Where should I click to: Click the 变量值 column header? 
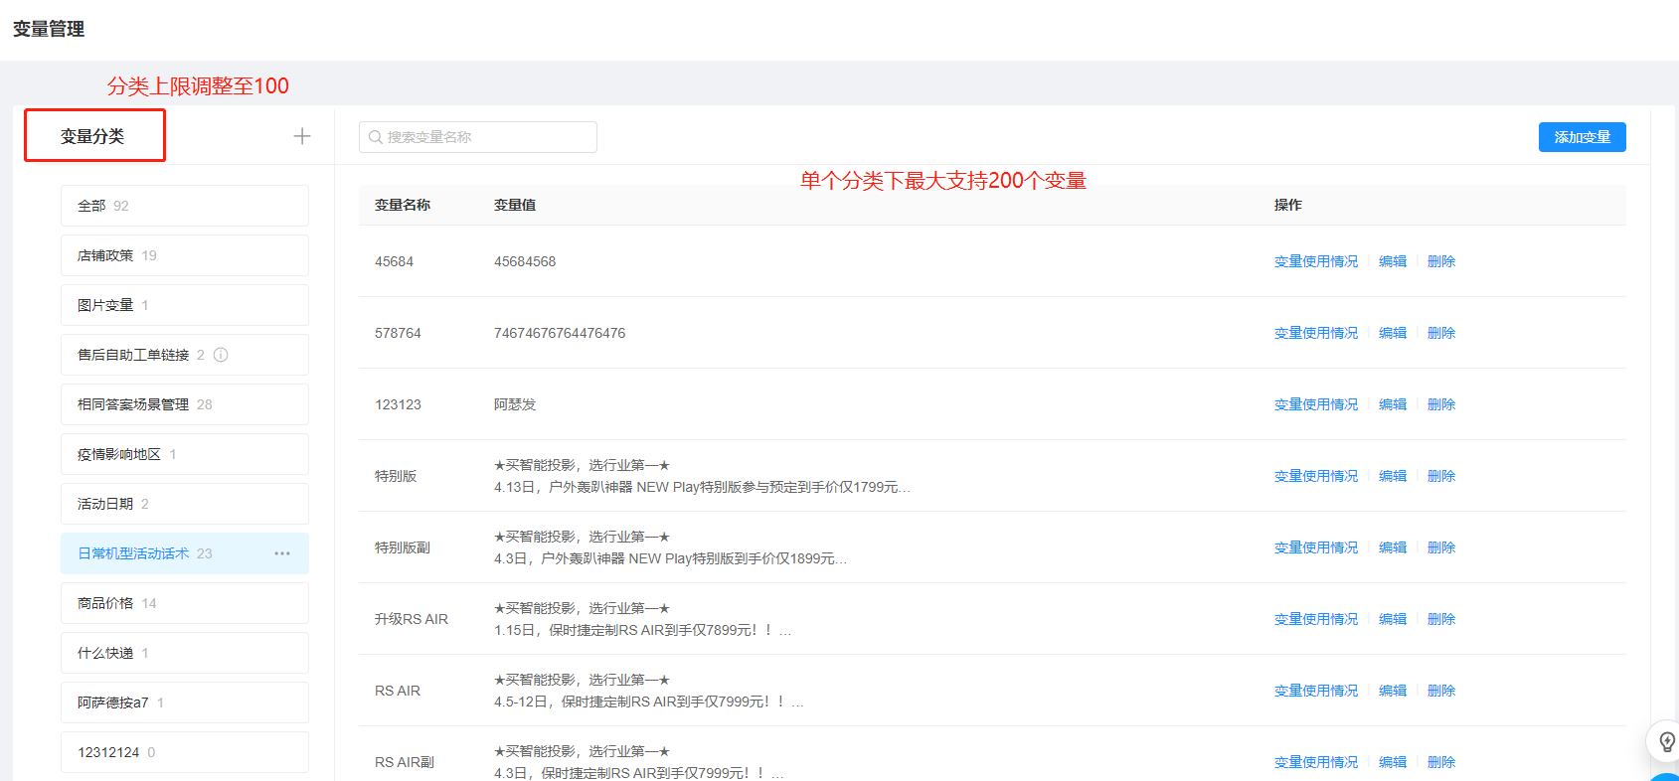pyautogui.click(x=515, y=205)
